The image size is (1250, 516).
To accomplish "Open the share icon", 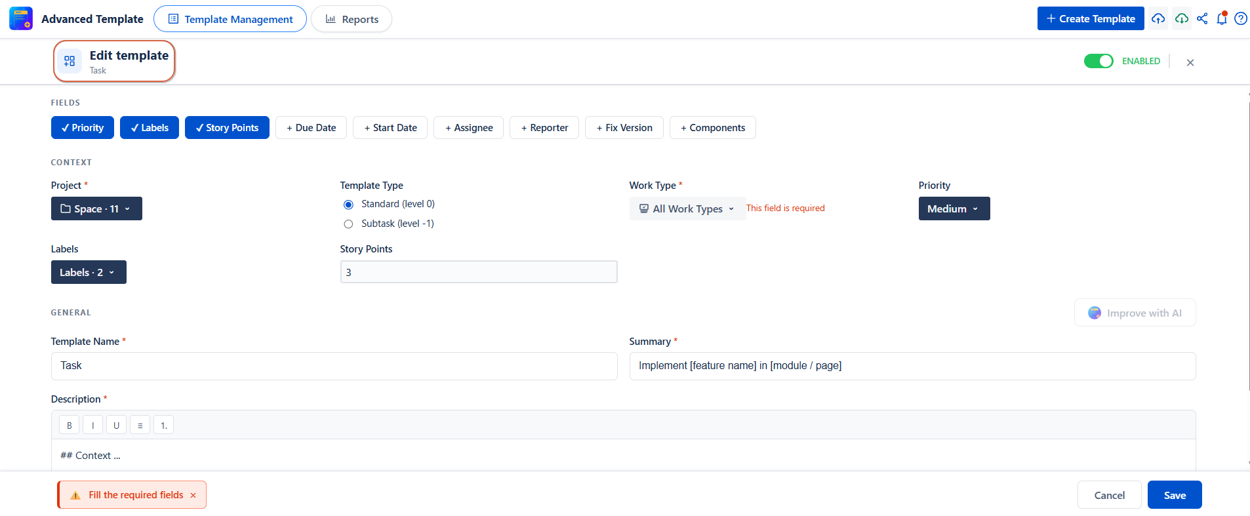I will point(1202,18).
